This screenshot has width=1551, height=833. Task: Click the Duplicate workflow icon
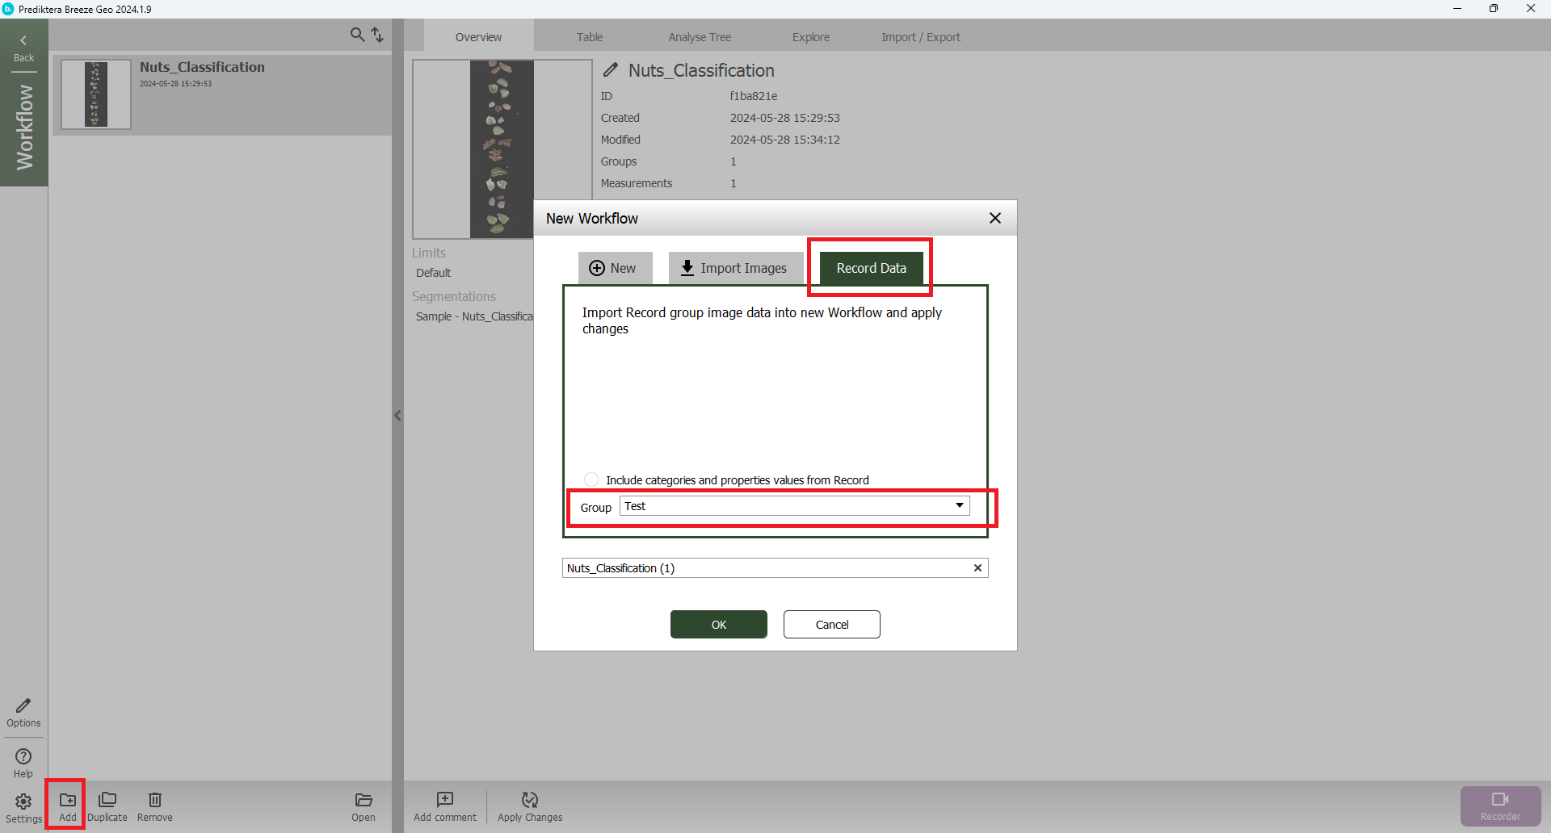pyautogui.click(x=107, y=800)
